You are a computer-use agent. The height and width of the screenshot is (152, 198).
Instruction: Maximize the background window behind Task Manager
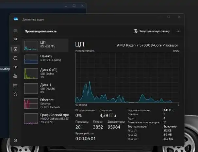(x=74, y=6)
